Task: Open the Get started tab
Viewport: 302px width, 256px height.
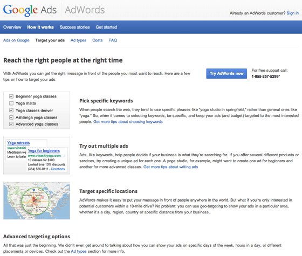Action: [106, 27]
